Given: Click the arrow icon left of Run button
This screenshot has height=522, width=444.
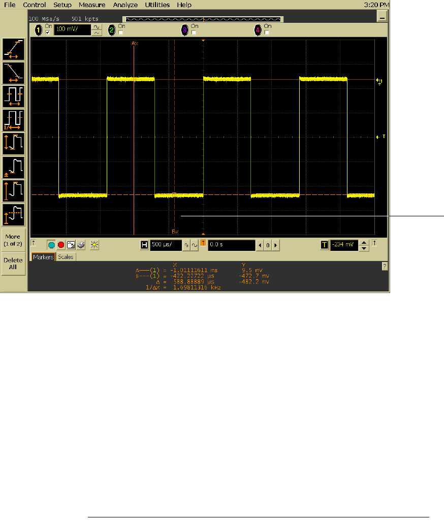Looking at the screenshot, I should click(x=34, y=243).
